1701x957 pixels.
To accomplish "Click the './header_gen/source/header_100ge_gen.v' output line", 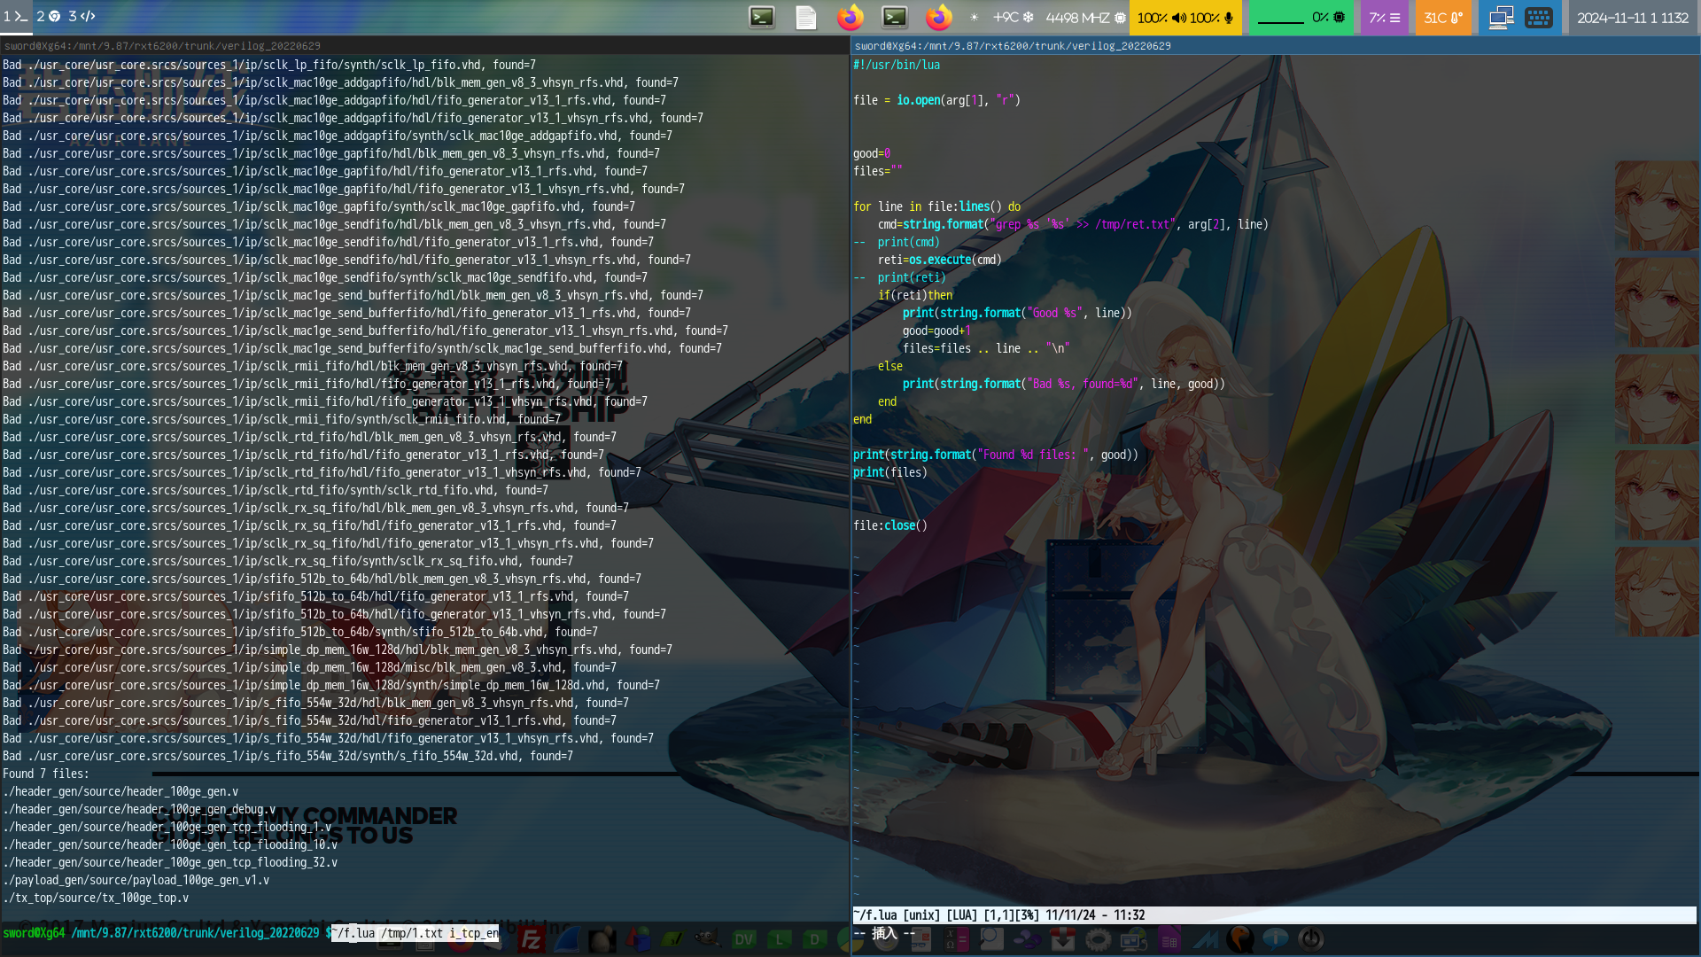I will [120, 791].
